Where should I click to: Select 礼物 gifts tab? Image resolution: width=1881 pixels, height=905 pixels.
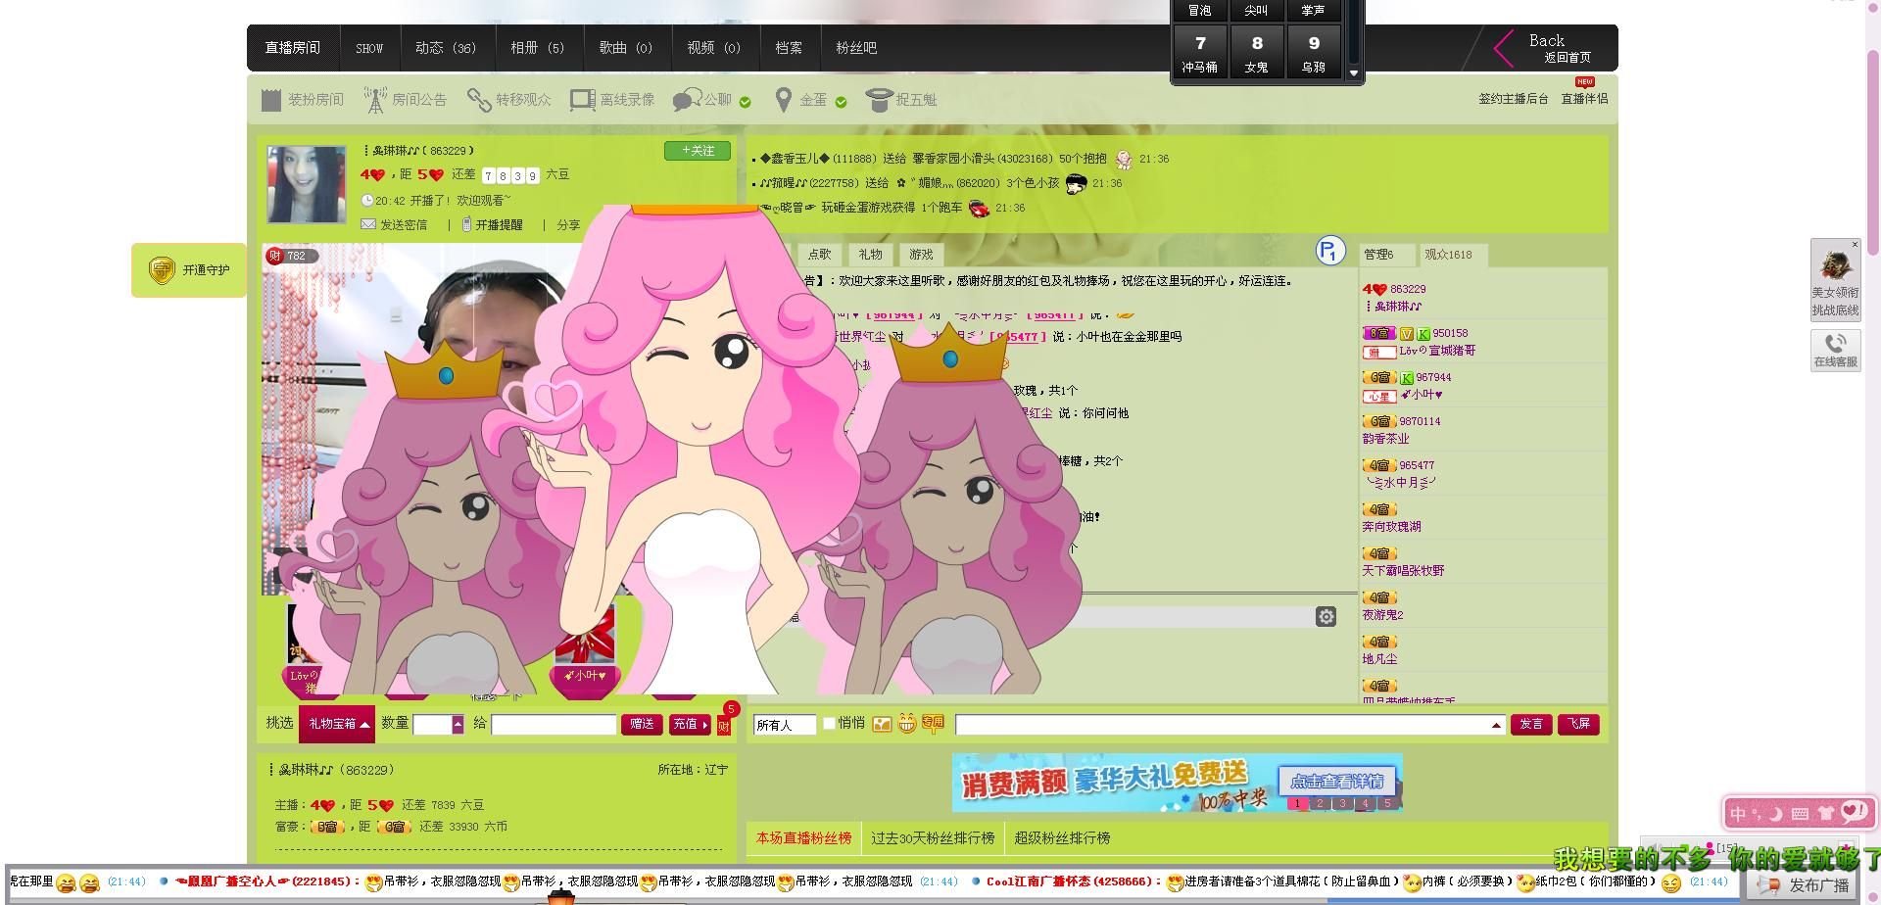(871, 255)
